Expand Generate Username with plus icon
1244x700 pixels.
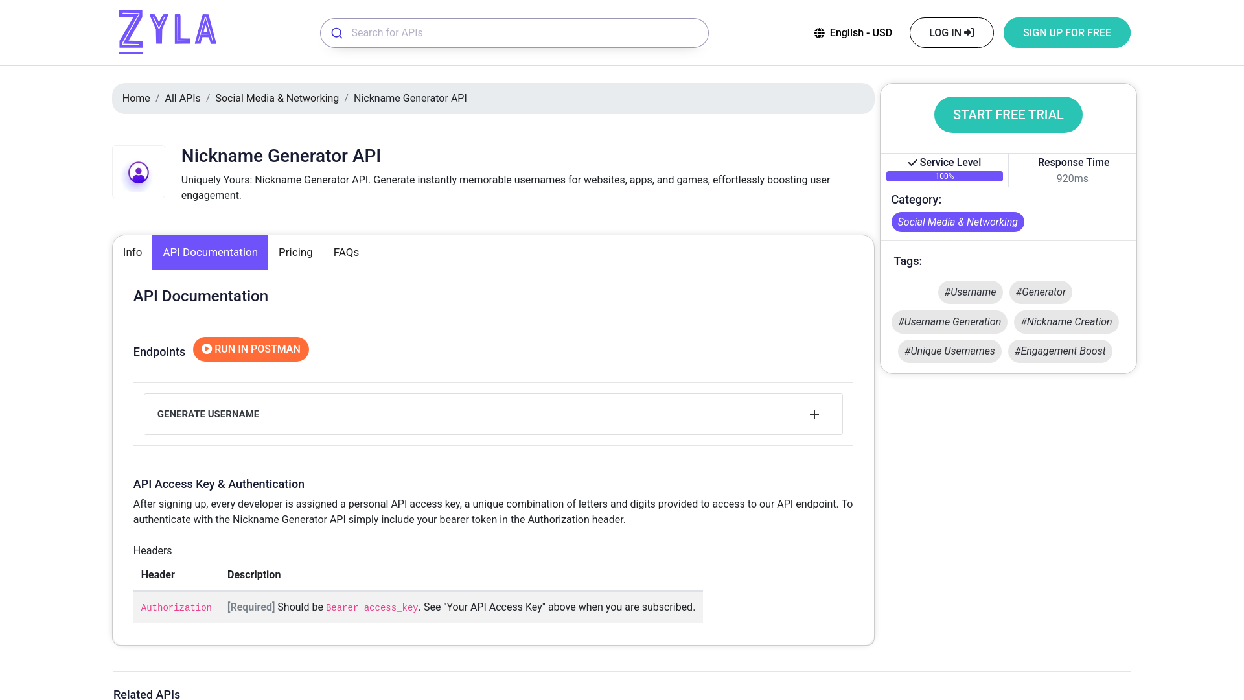point(814,414)
